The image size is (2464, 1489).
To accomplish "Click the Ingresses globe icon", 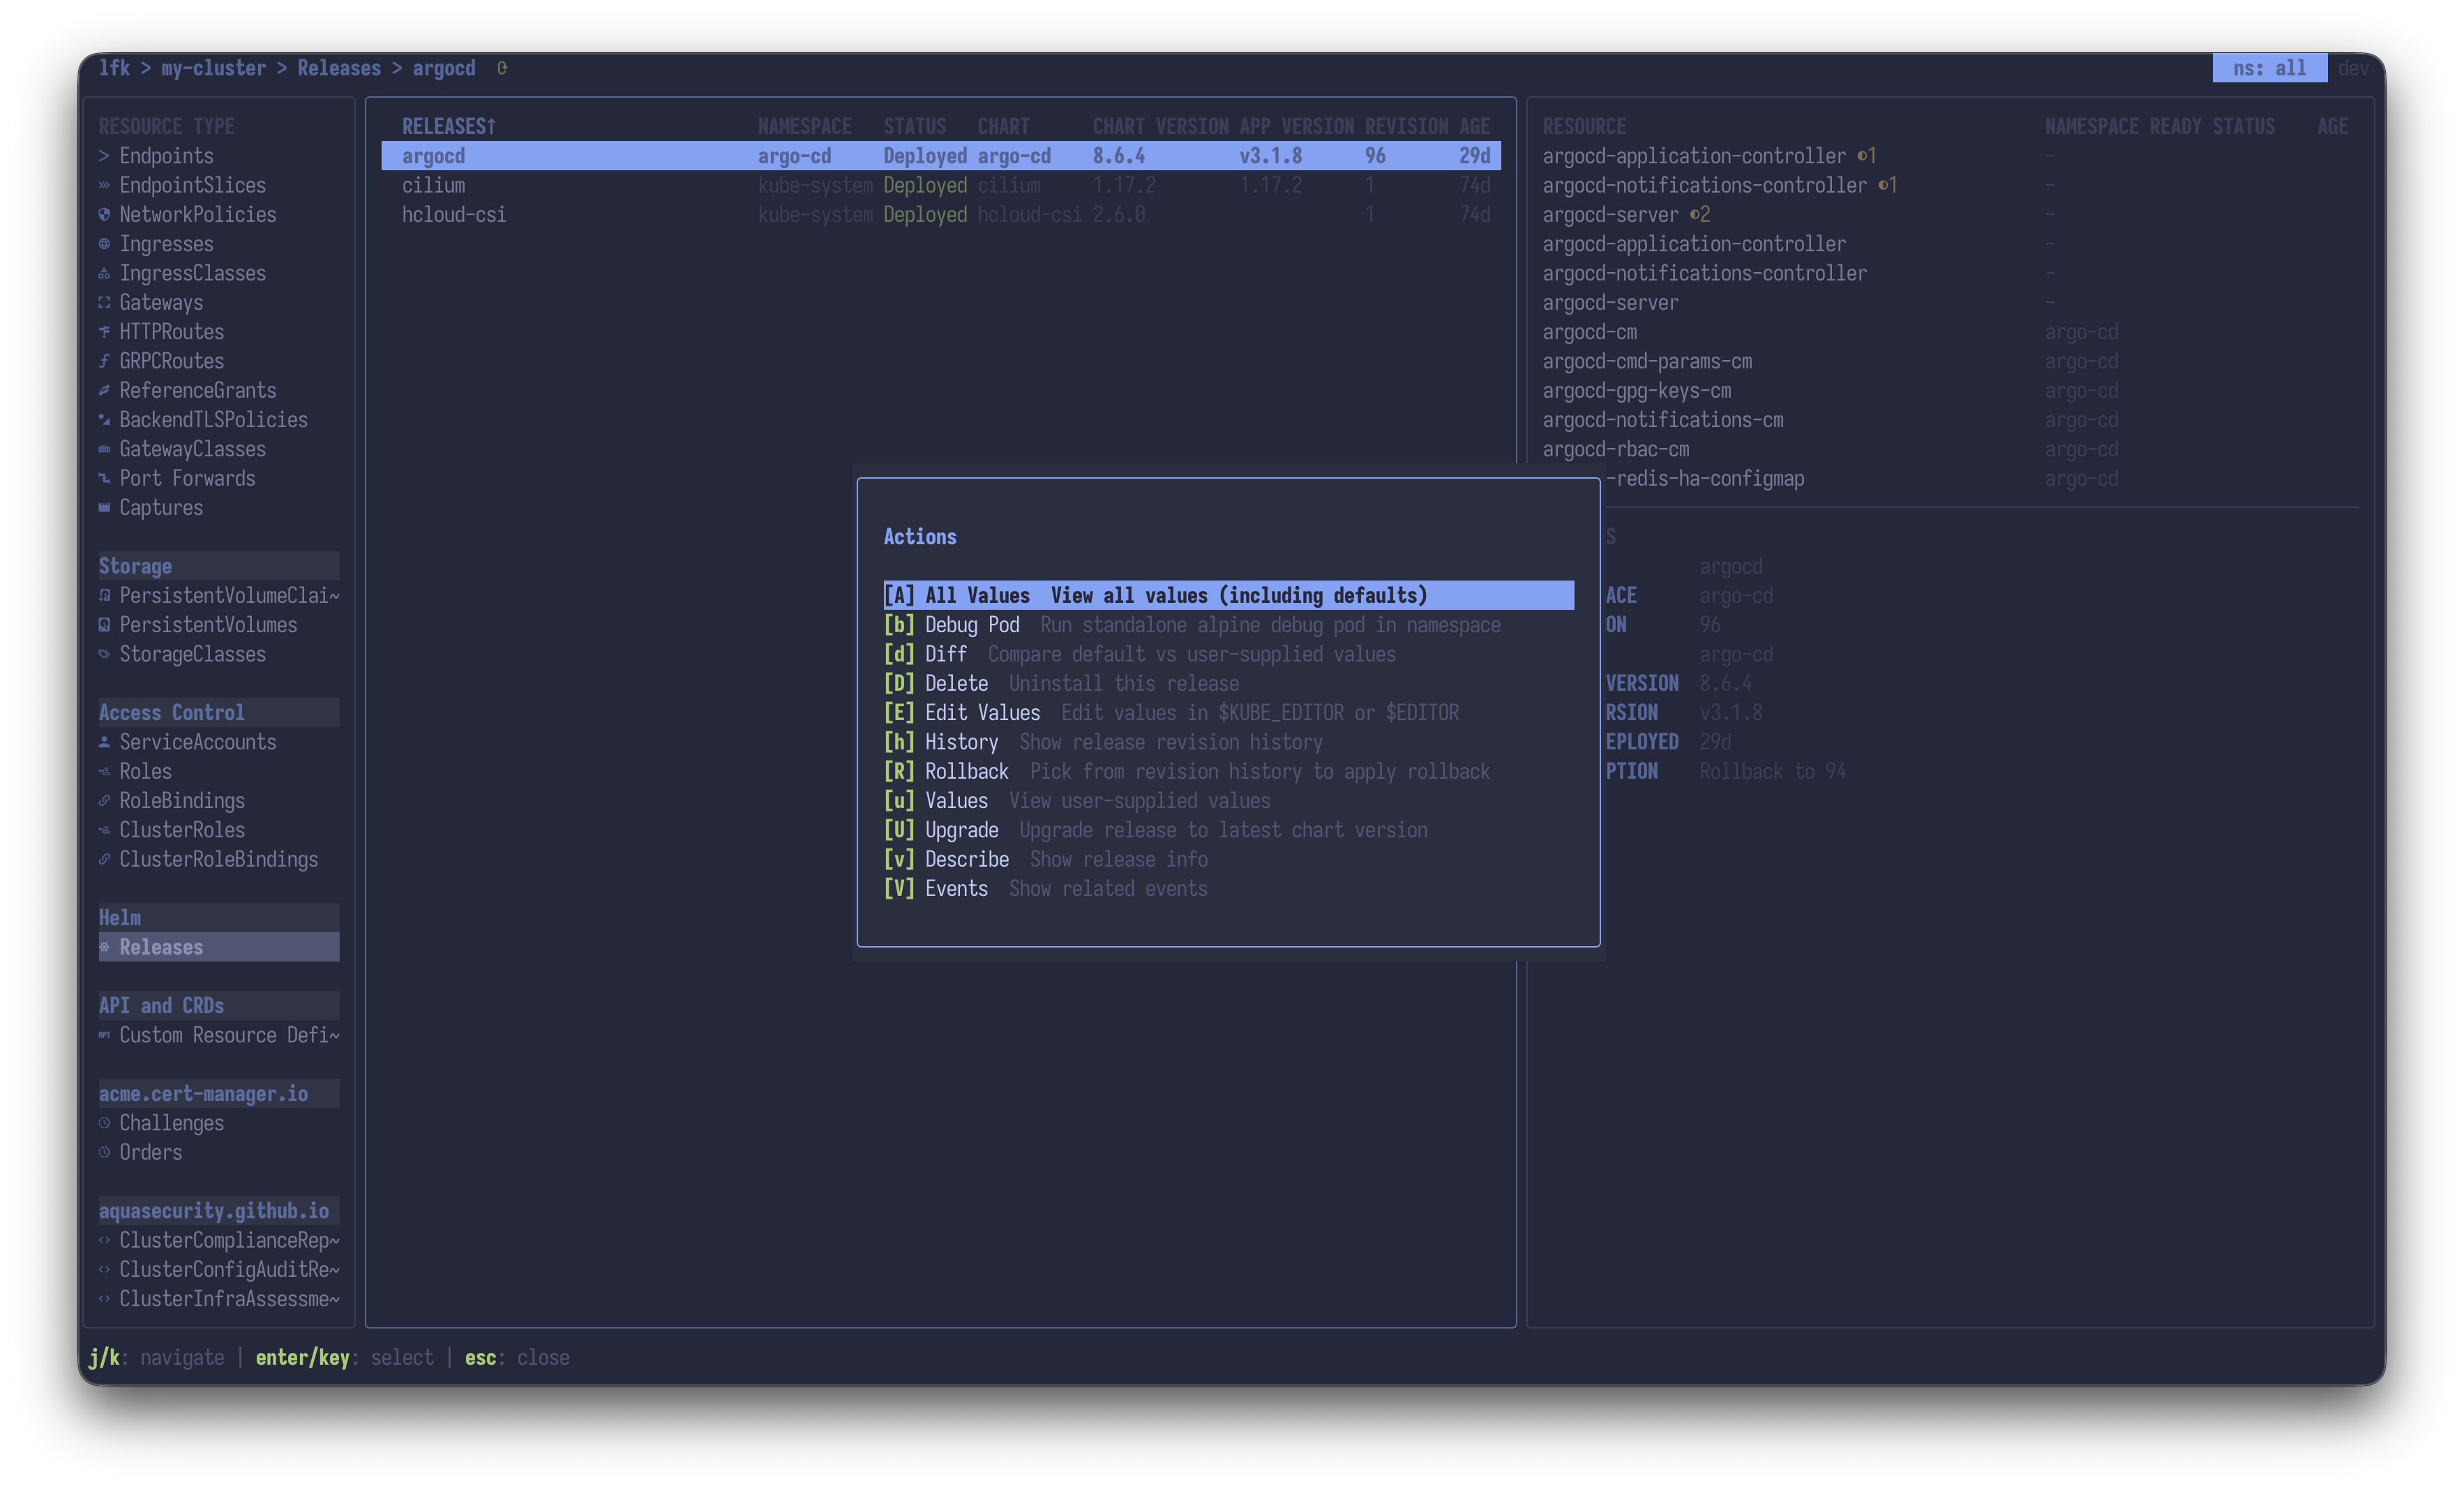I will pos(104,244).
